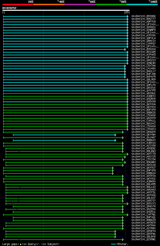The image size is (160, 246).
Task: Select the UniRef100_Q9FXL4 label
Action: pyautogui.click(x=143, y=38)
